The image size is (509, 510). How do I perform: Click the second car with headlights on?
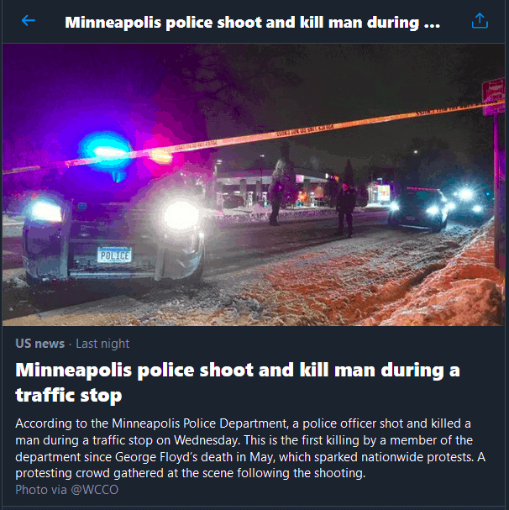[418, 209]
